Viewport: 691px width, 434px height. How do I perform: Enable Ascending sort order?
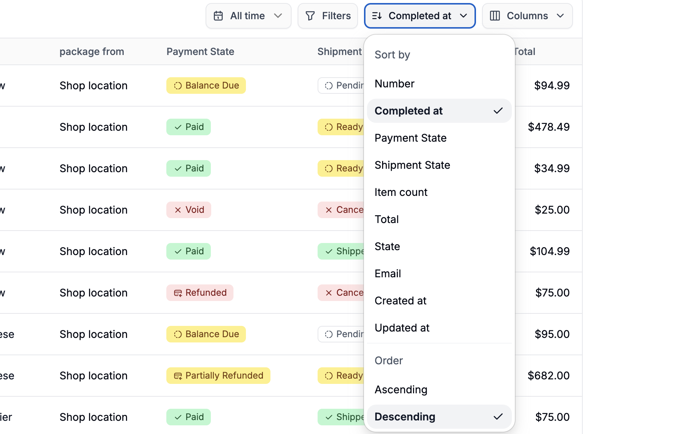point(401,390)
